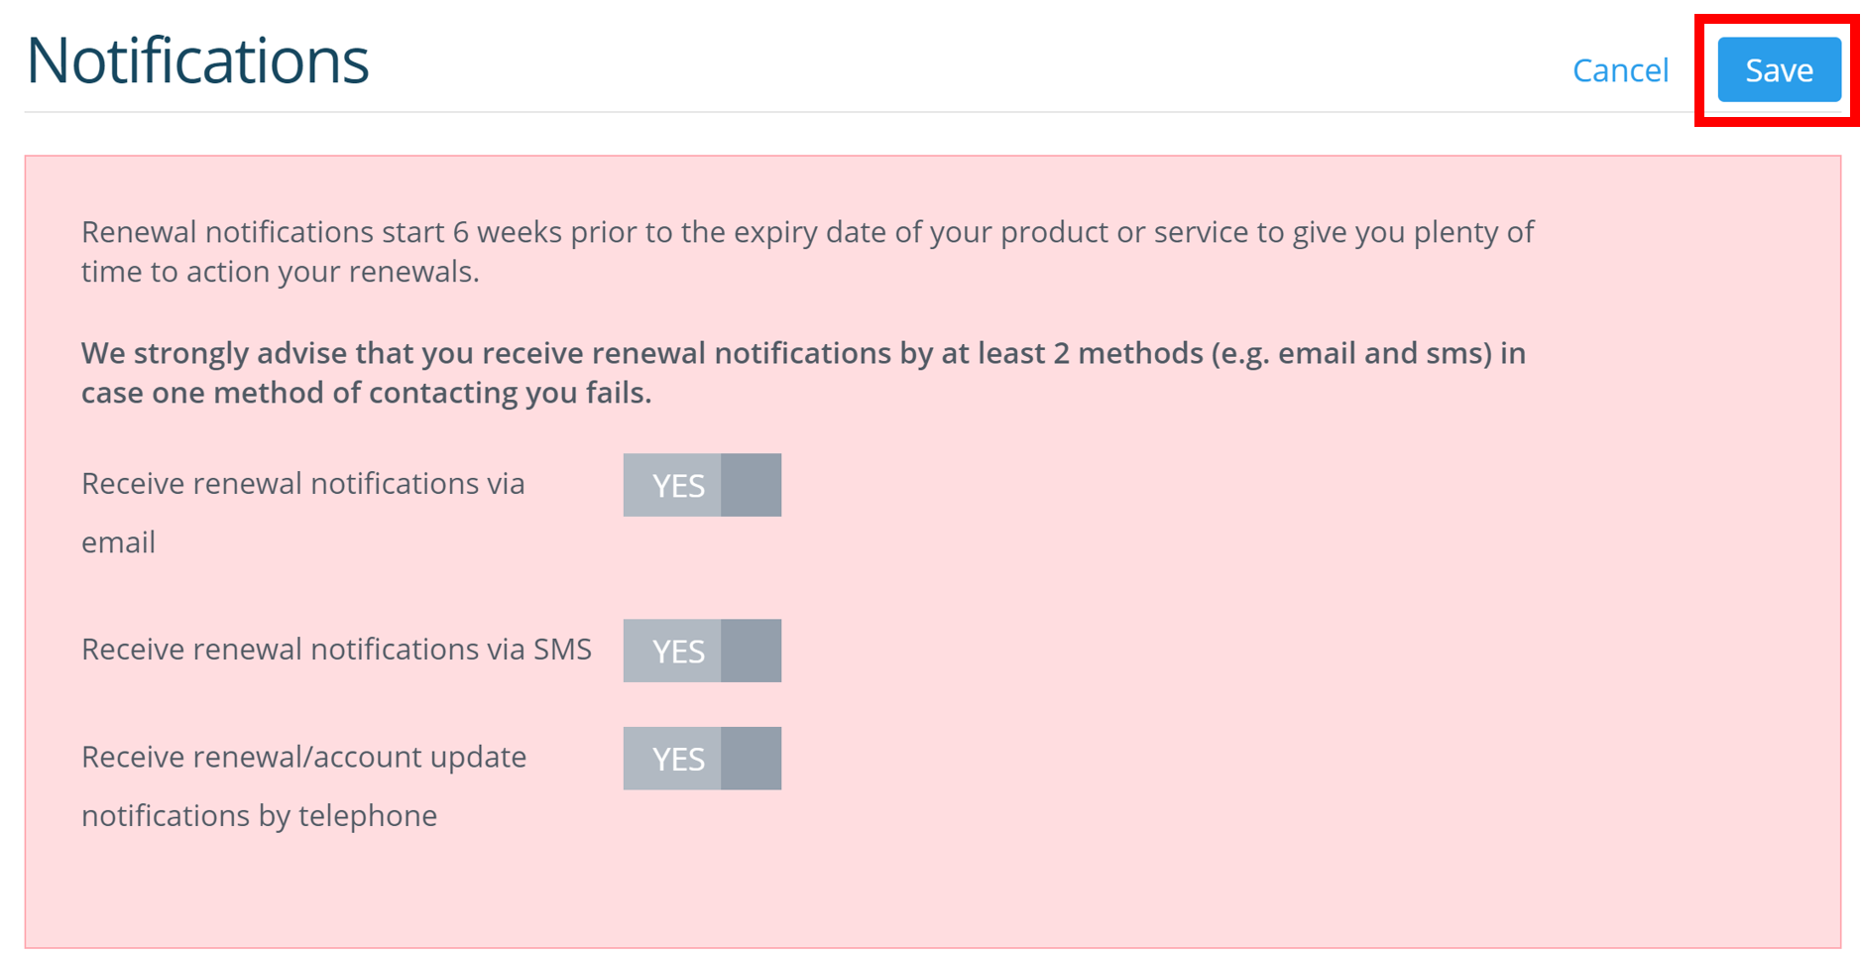Click the telephone notification row label
The image size is (1861, 957).
pyautogui.click(x=303, y=785)
